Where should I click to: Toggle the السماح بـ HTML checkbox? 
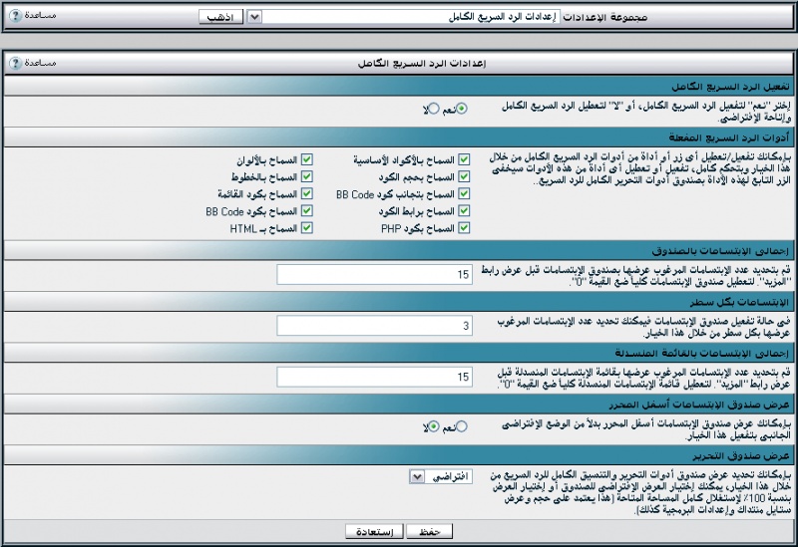[307, 228]
